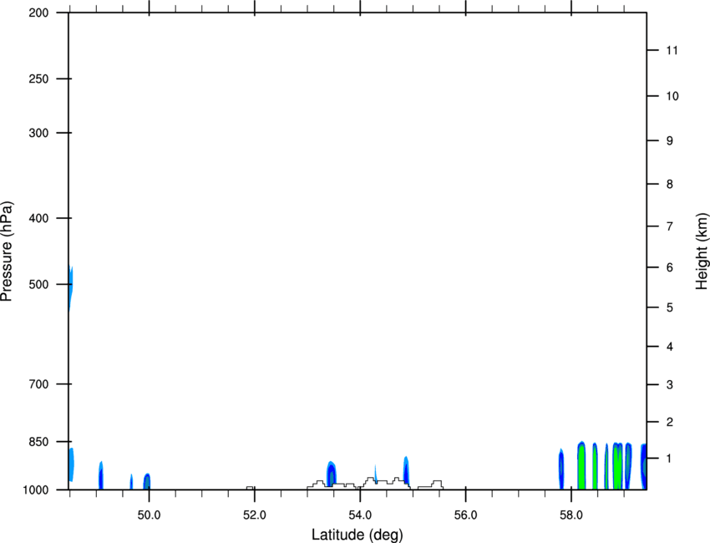Click the 7 km height label

click(x=669, y=226)
